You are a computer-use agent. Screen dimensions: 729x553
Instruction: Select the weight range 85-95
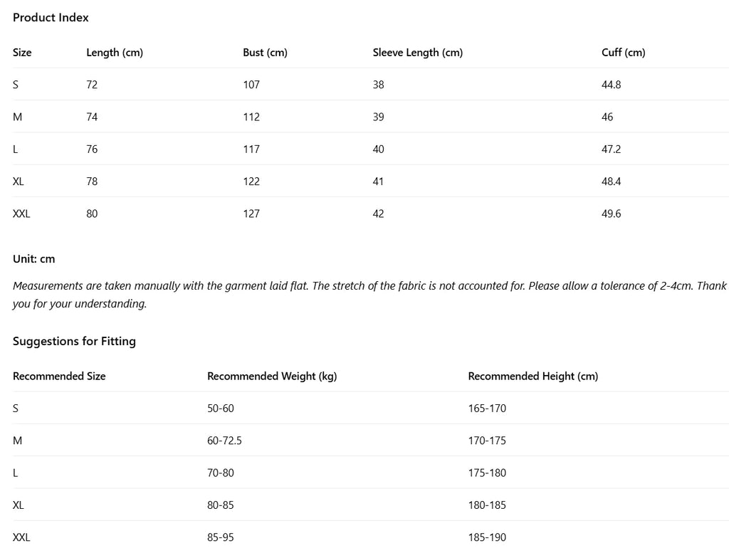pos(221,537)
